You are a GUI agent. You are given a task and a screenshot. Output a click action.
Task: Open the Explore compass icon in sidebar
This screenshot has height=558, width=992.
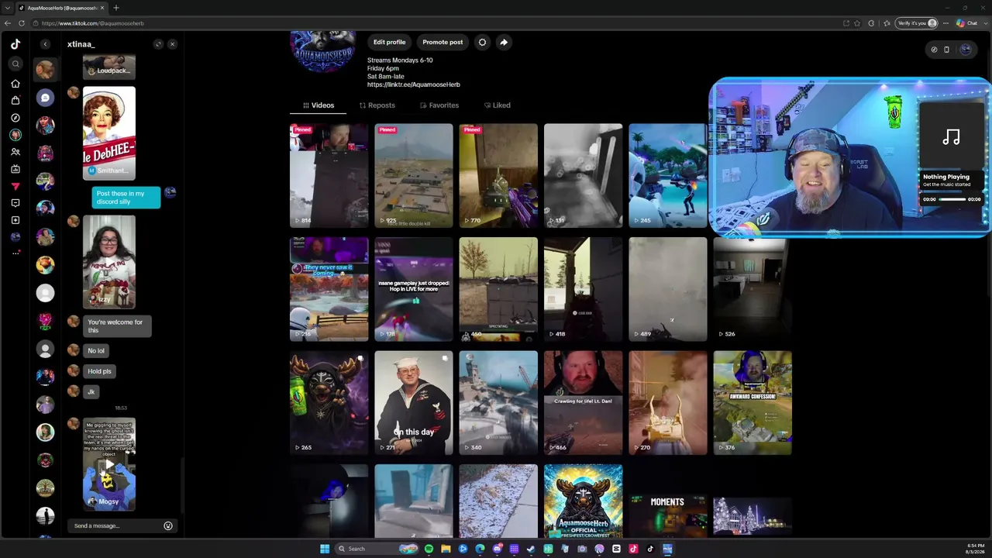[x=15, y=118]
